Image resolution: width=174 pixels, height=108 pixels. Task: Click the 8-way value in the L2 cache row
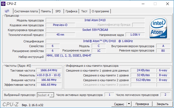[x=163, y=80]
